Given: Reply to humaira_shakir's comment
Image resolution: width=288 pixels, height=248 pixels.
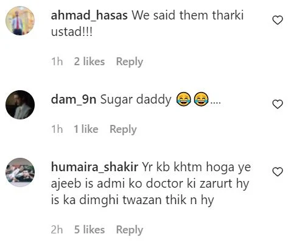Looking at the screenshot, I should coord(130,230).
